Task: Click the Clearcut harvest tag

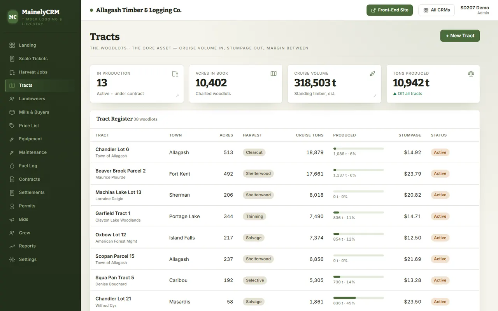Action: tap(254, 152)
